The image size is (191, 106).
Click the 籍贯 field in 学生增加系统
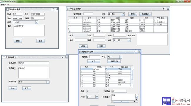[x=38, y=18]
